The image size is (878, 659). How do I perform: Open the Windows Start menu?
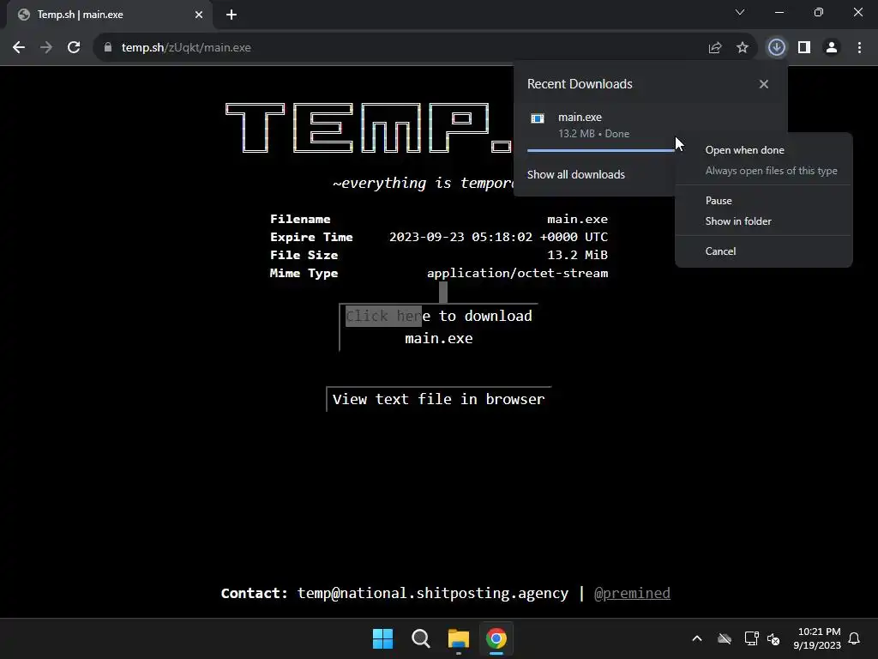coord(383,638)
